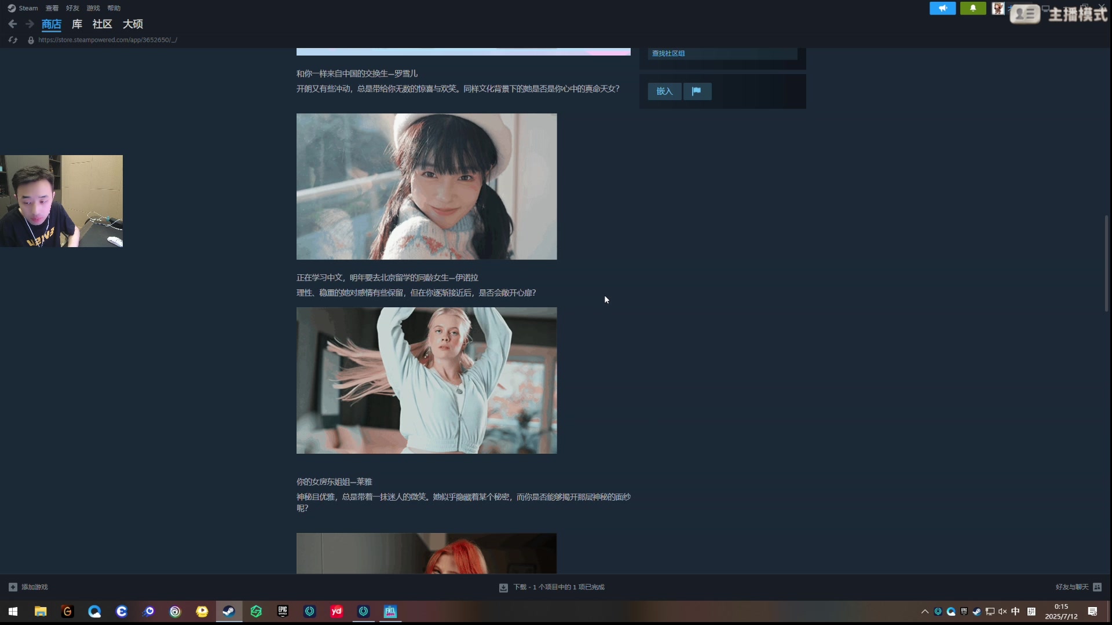This screenshot has height=625, width=1112.
Task: Click the muted volume tray icon
Action: pyautogui.click(x=1003, y=612)
